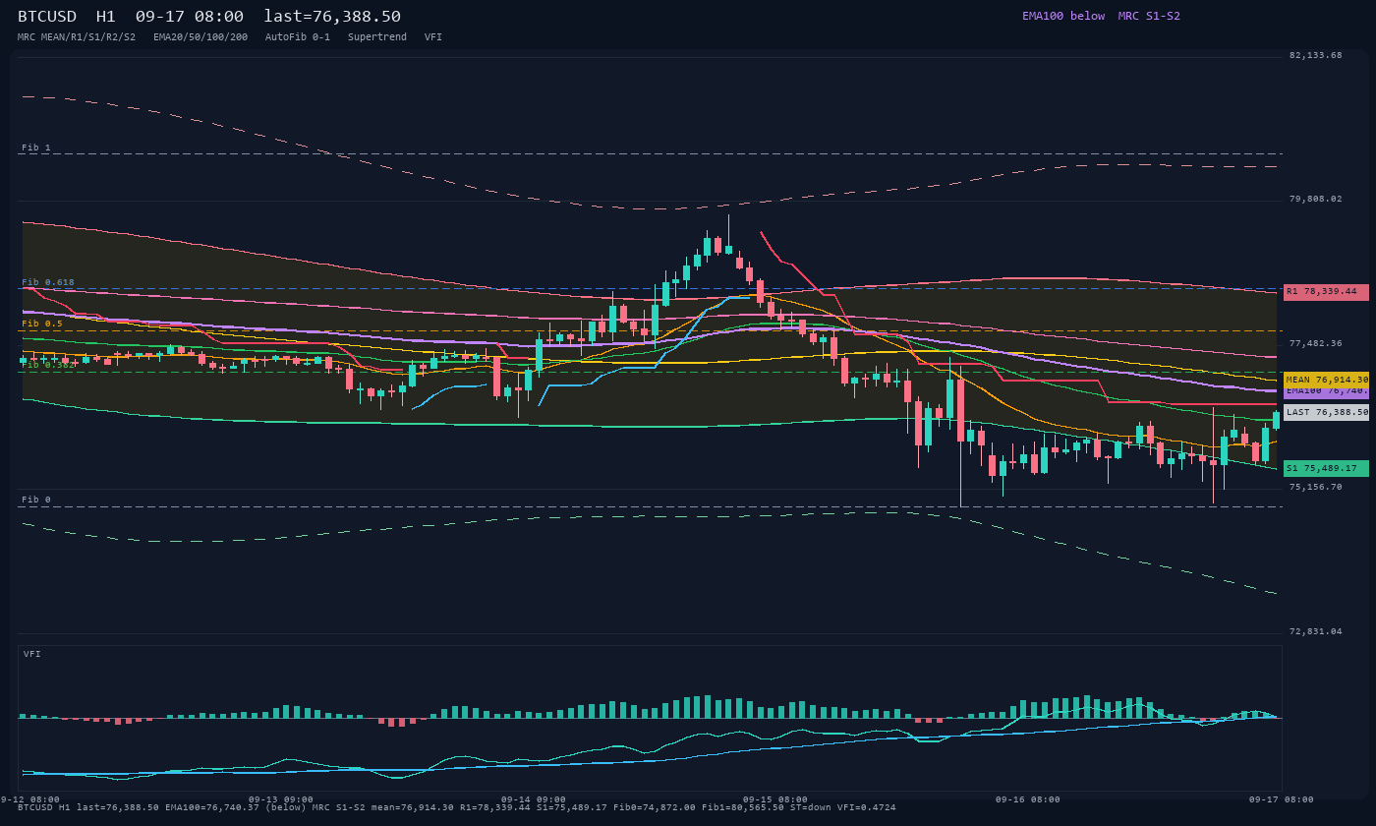
Task: Click the BTCUSD symbol in the chart title
Action: (x=47, y=16)
